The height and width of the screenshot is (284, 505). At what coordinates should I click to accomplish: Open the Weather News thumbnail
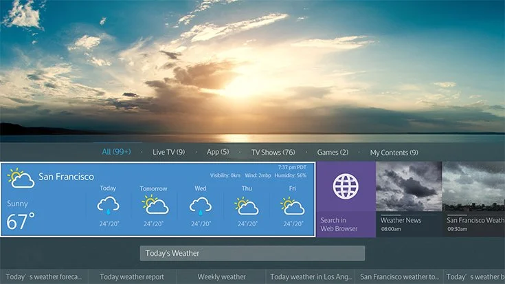(x=409, y=186)
